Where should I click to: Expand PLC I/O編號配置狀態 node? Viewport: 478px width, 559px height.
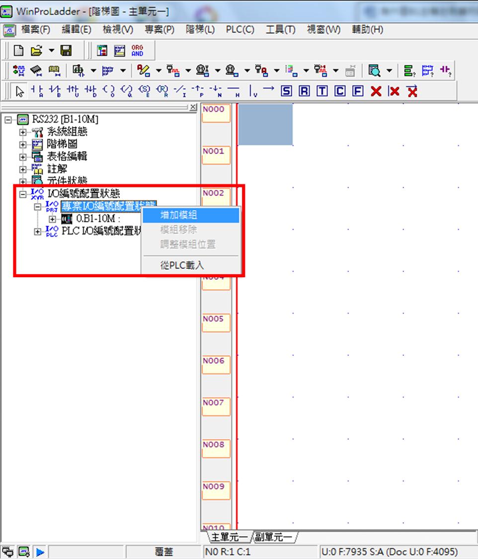point(37,232)
